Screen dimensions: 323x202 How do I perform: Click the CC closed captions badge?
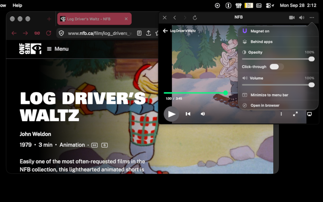pyautogui.click(x=95, y=145)
